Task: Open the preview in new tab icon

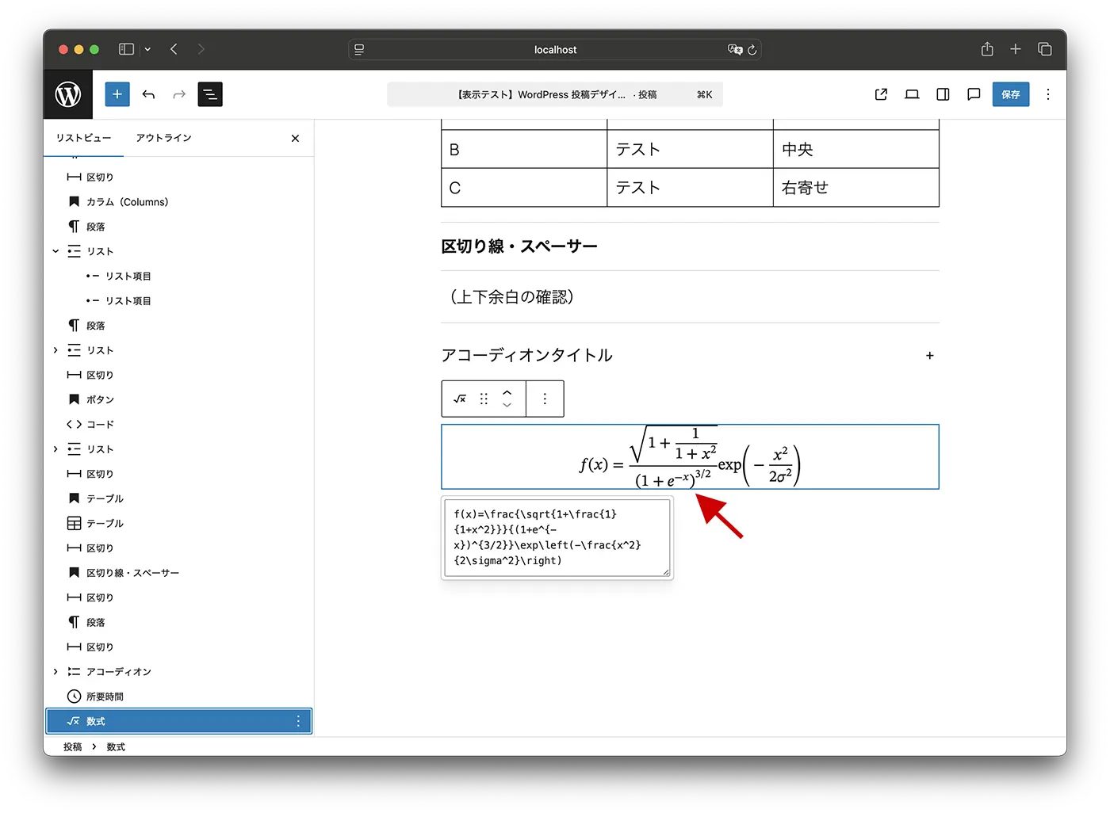Action: 880,94
